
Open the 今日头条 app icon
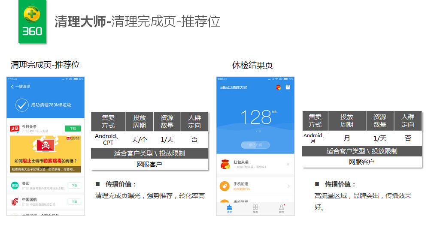(x=15, y=129)
